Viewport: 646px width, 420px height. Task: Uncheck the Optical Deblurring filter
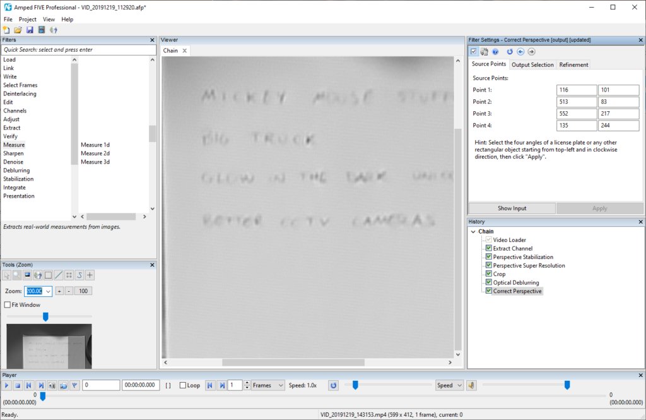point(489,282)
